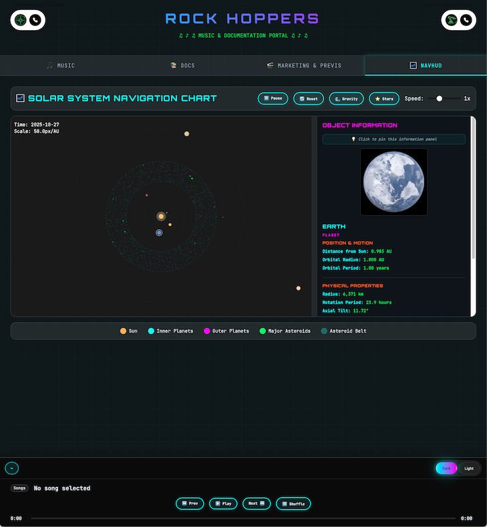487x527 pixels.
Task: Open the Songs list
Action: click(x=20, y=488)
